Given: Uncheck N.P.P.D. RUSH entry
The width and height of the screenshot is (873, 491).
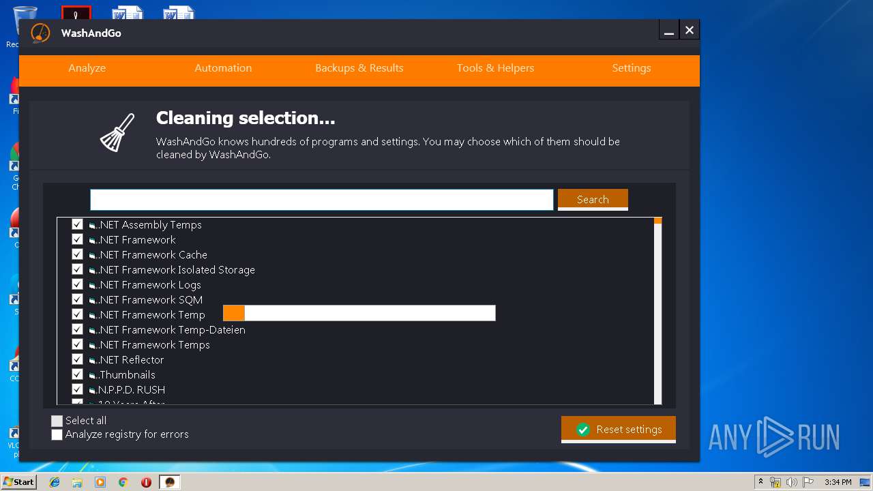Looking at the screenshot, I should pyautogui.click(x=77, y=389).
